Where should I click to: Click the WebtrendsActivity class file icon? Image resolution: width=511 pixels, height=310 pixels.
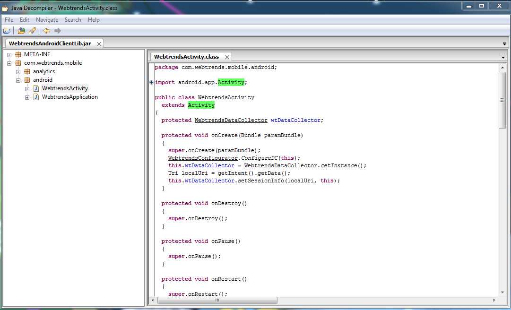(x=36, y=88)
